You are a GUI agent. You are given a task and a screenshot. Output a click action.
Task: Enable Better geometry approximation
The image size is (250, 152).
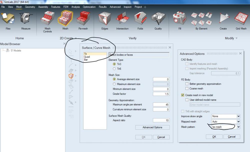pyautogui.click(x=187, y=84)
